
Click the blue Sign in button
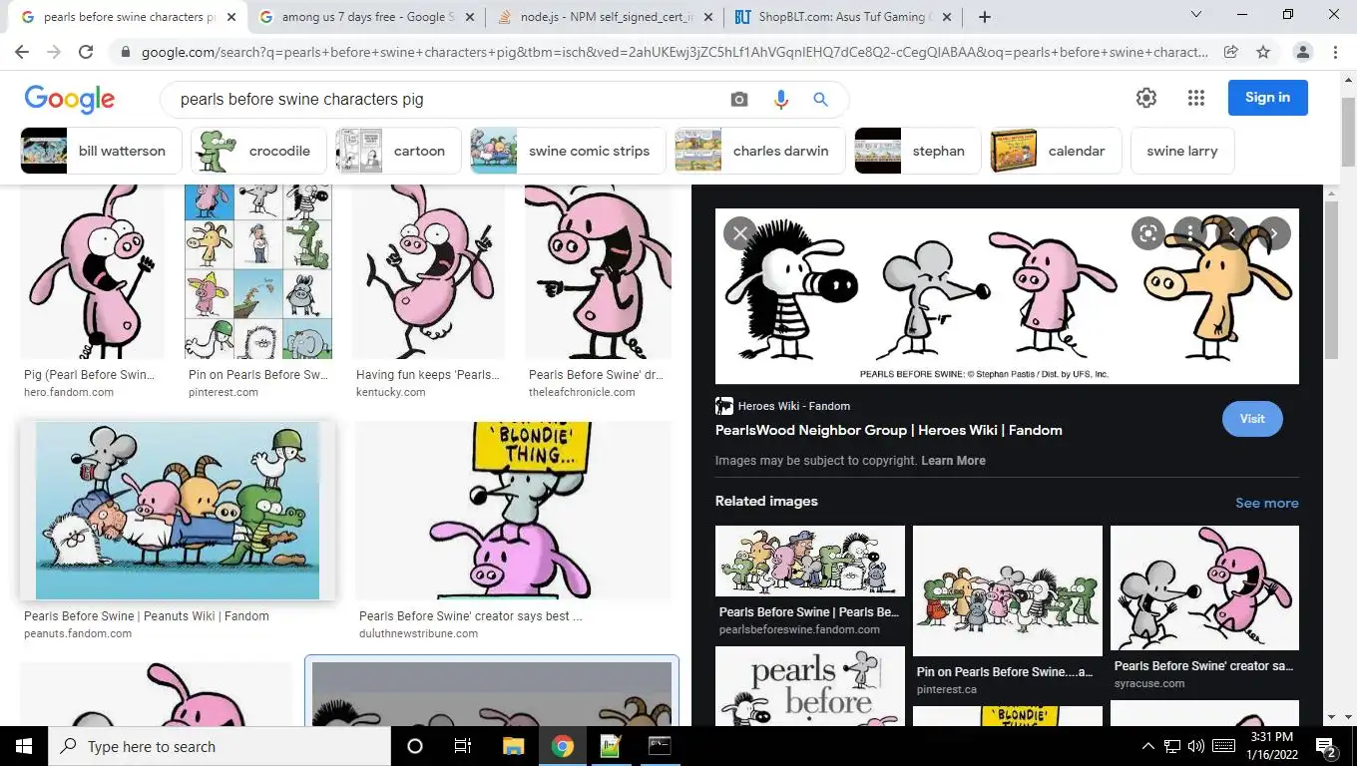[1268, 98]
